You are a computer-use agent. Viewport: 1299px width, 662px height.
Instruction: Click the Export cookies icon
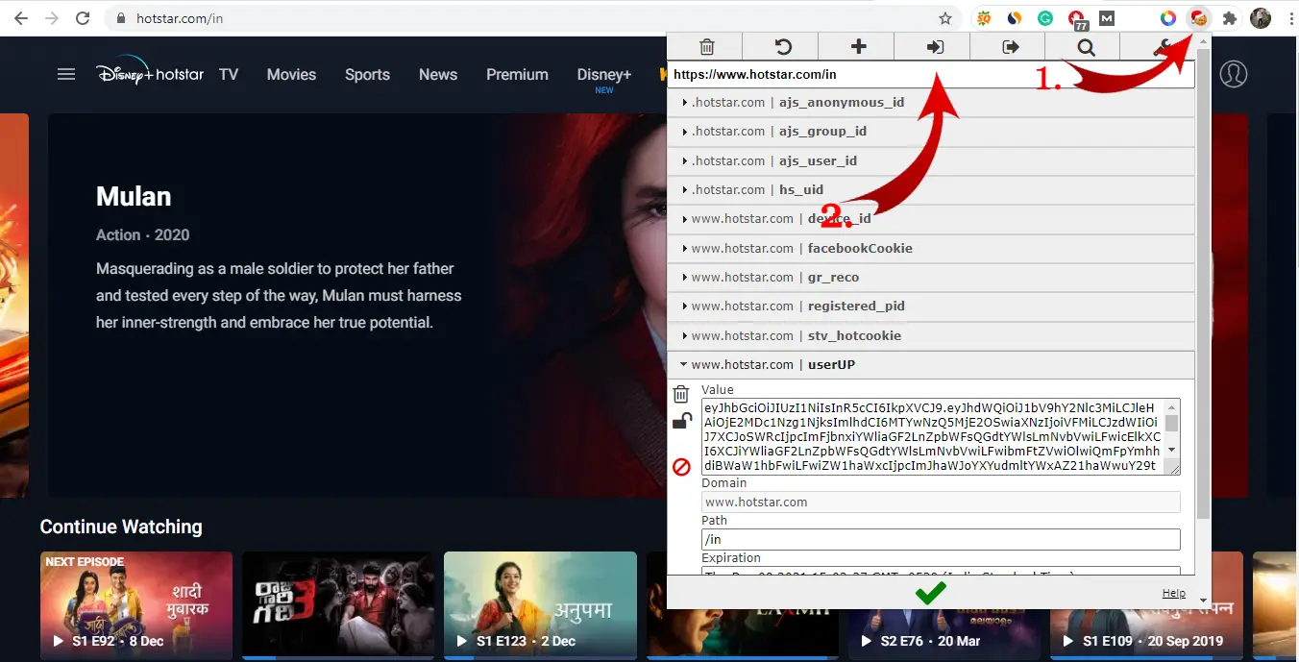1009,47
